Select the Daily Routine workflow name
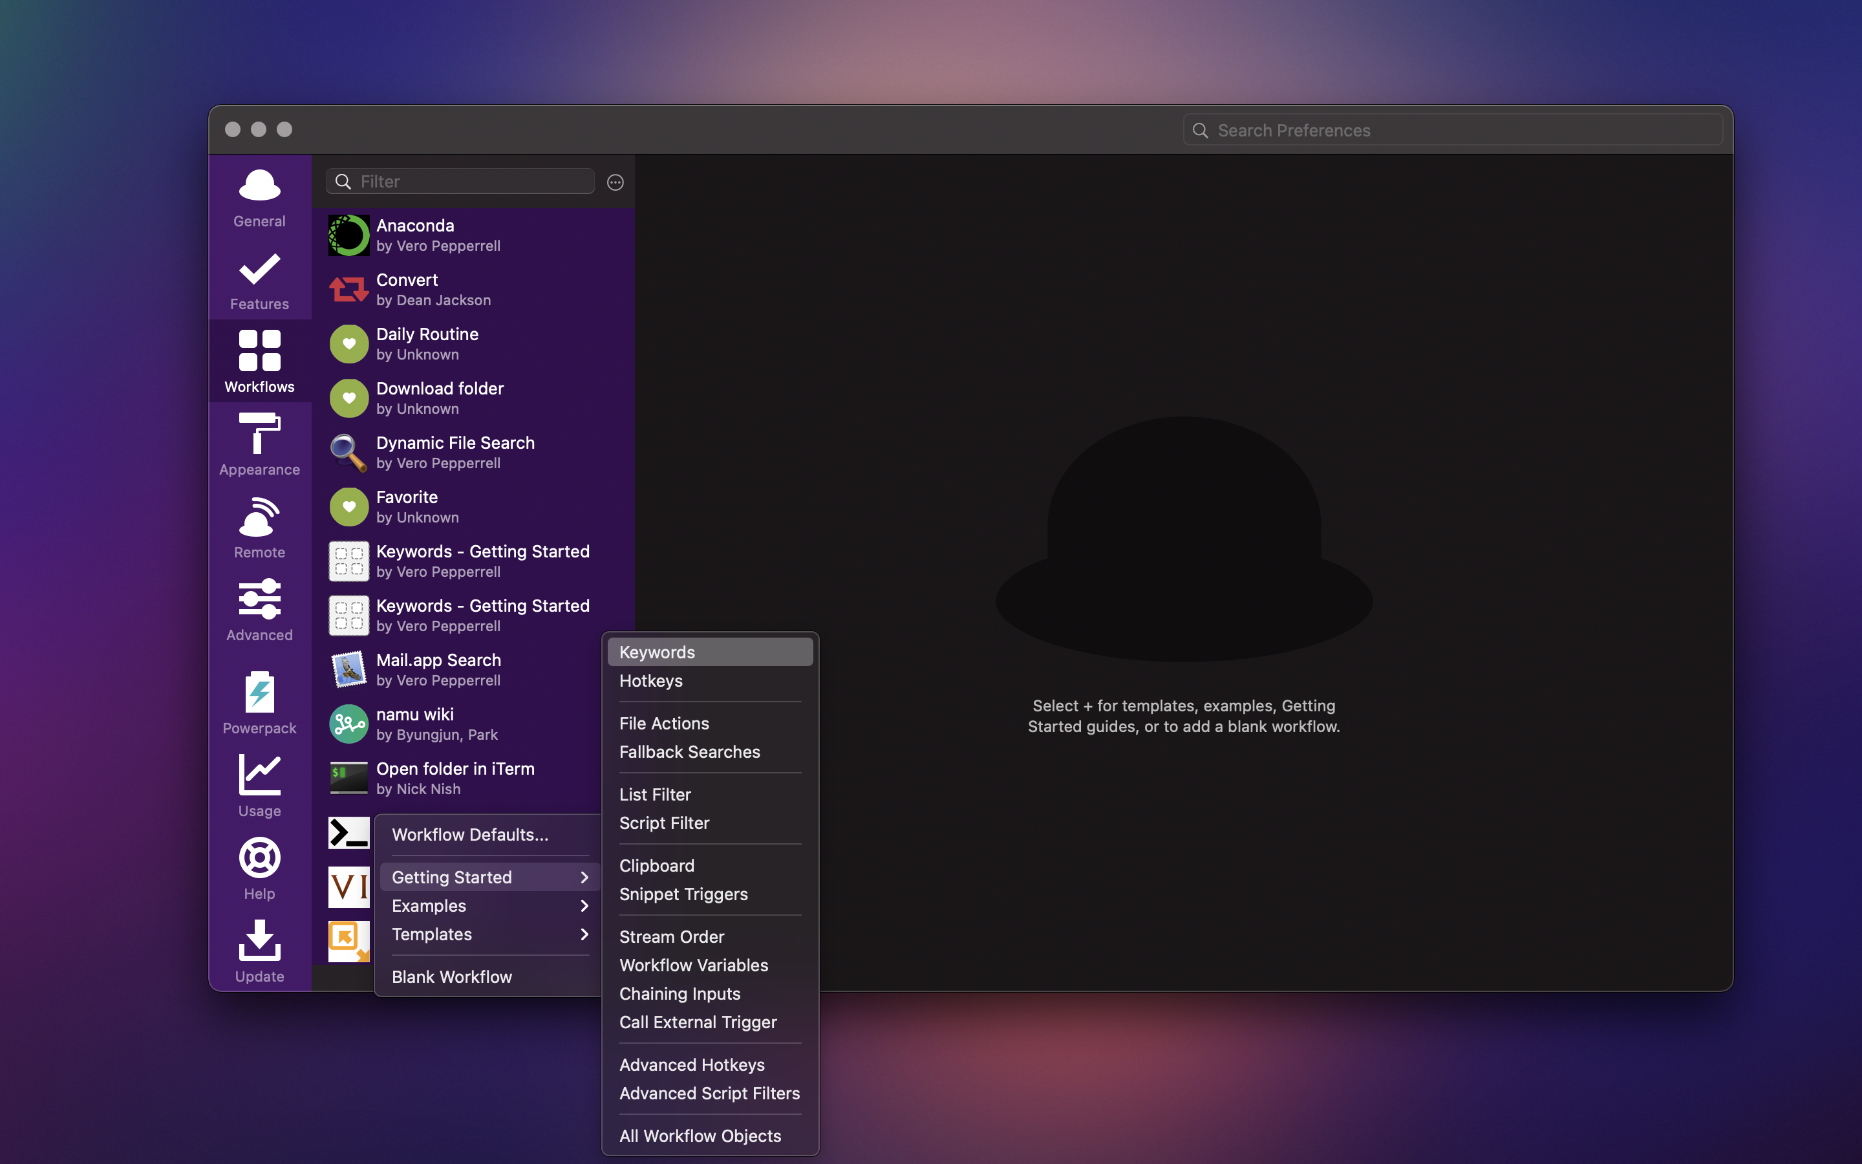The width and height of the screenshot is (1862, 1164). coord(427,334)
